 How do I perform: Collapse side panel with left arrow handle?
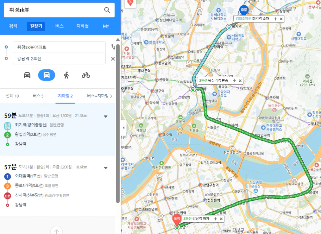tap(124, 128)
